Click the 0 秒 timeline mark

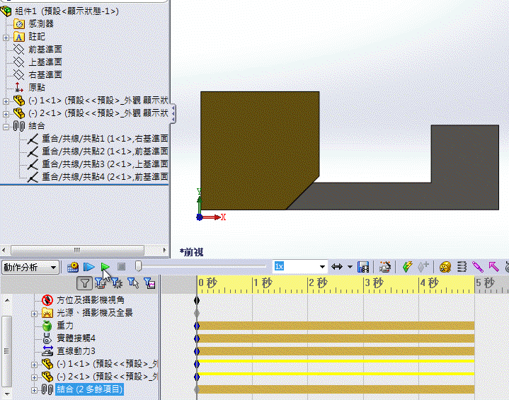point(207,282)
